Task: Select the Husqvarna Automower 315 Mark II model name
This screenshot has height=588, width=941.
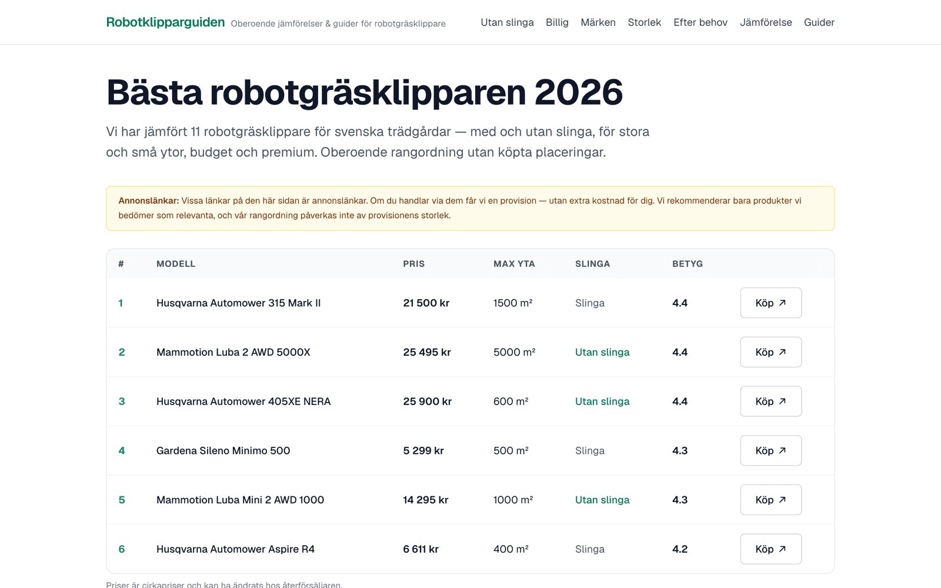Action: pos(238,303)
